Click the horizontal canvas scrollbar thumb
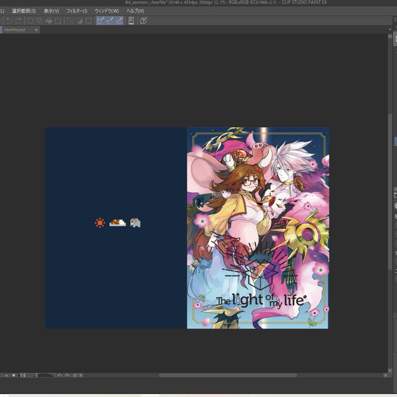The height and width of the screenshot is (397, 397). pyautogui.click(x=228, y=375)
